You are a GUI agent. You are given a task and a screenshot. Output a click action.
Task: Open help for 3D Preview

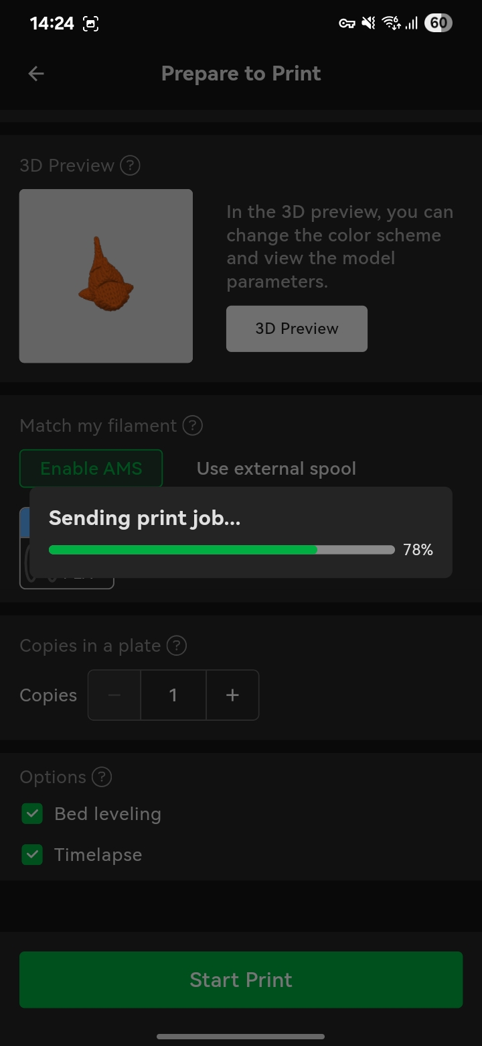[x=130, y=166]
